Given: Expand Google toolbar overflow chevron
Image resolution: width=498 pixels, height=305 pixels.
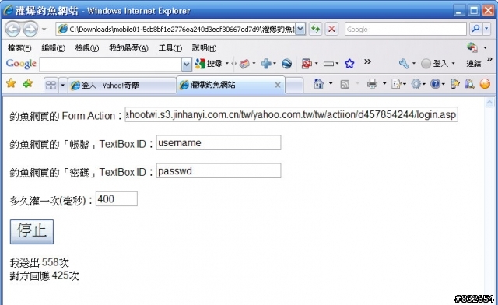Looking at the screenshot, I should click(367, 62).
